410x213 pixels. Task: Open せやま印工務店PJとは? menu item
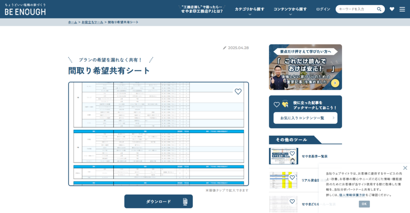pyautogui.click(x=202, y=9)
